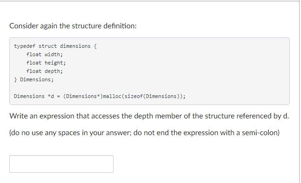Click the 'float depth;' code line
The height and width of the screenshot is (183, 301).
45,71
